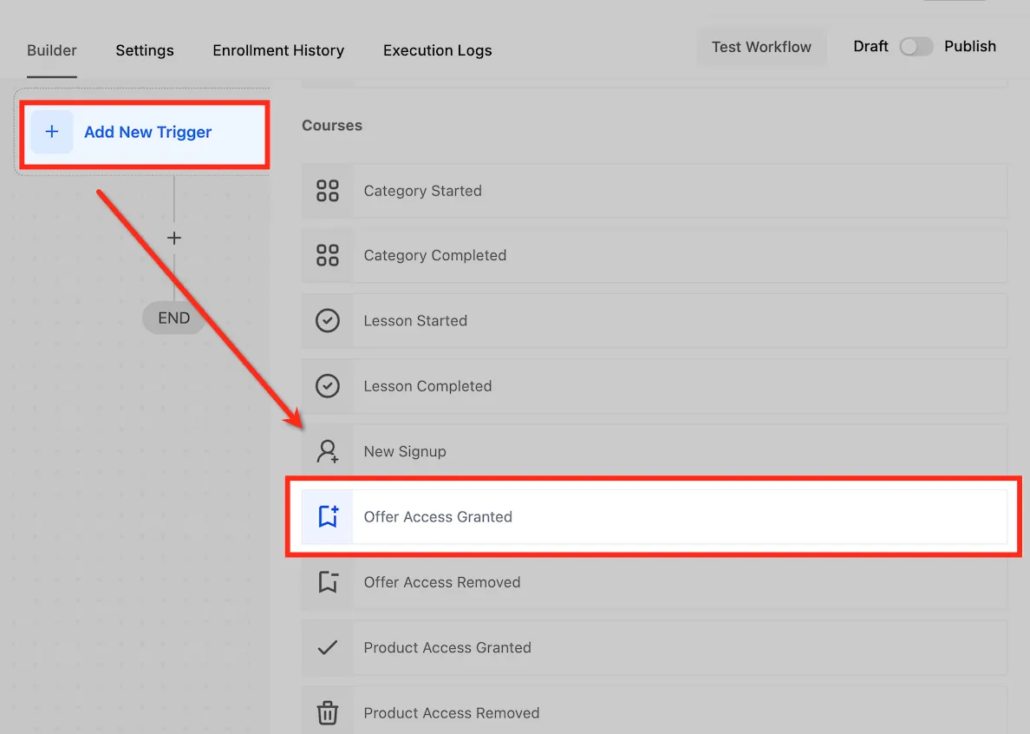This screenshot has width=1030, height=734.
Task: Add a step with the plus node
Action: pyautogui.click(x=174, y=238)
